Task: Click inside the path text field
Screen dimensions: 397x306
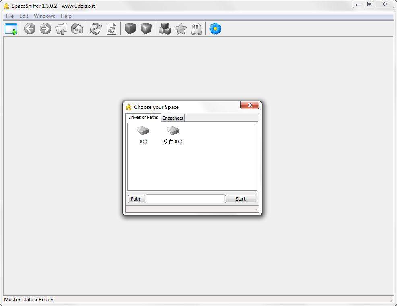Action: coord(185,199)
